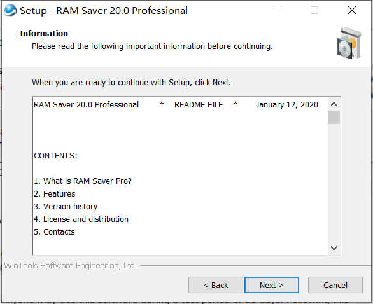Click '3. Version history' line
This screenshot has width=373, height=304.
66,207
